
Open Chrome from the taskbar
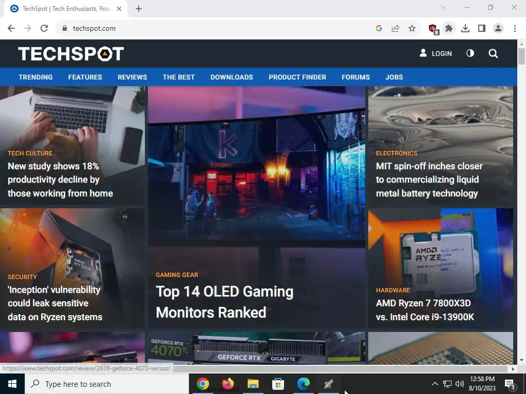(x=202, y=384)
